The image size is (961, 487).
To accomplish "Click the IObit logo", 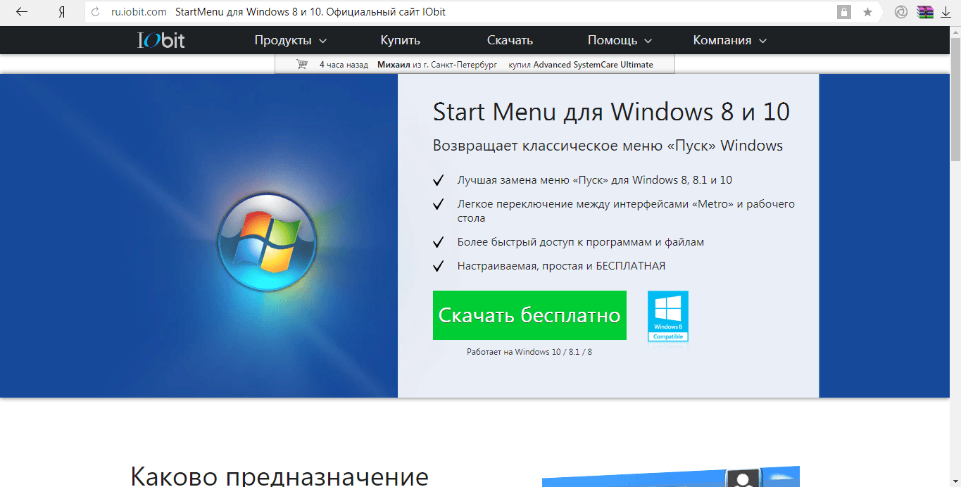I will pyautogui.click(x=161, y=40).
